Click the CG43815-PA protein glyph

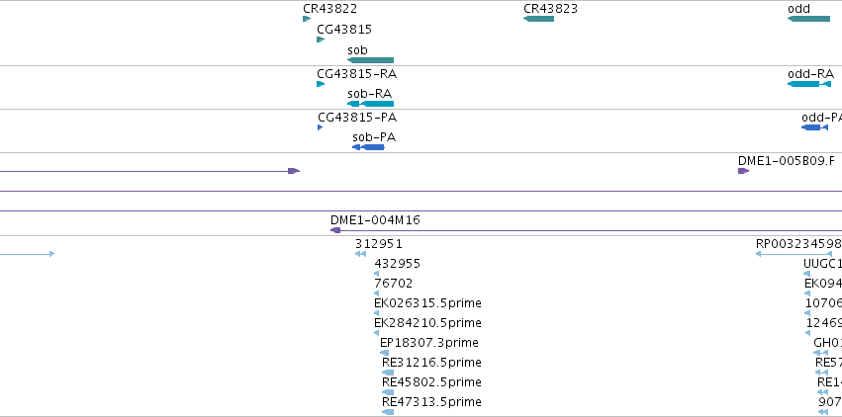[x=320, y=127]
